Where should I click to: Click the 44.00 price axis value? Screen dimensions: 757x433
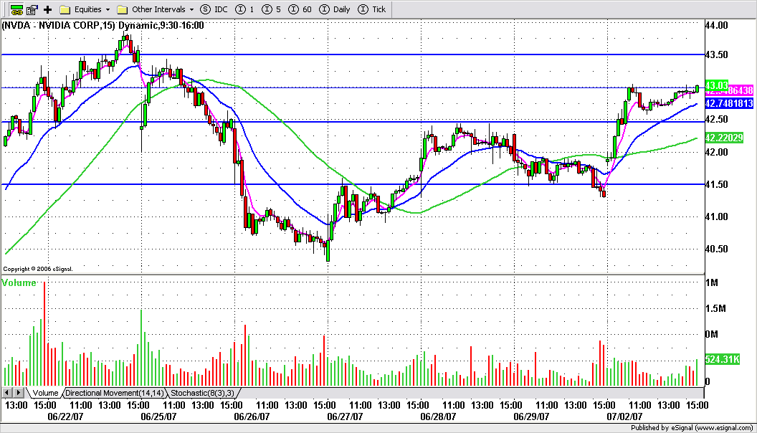click(x=716, y=26)
